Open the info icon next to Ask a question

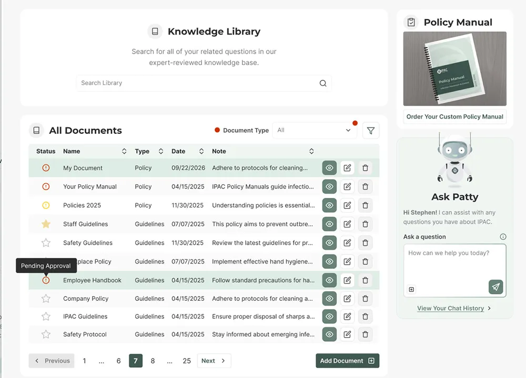coord(503,236)
